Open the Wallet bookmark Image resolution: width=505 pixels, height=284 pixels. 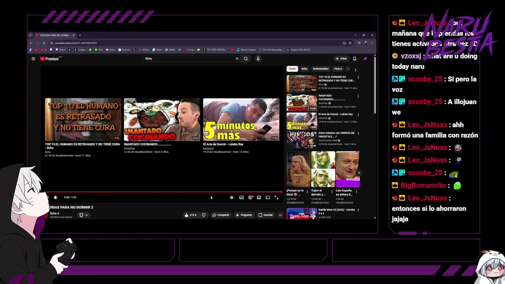170,50
